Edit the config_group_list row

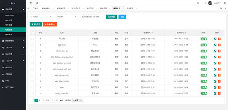pos(215,93)
